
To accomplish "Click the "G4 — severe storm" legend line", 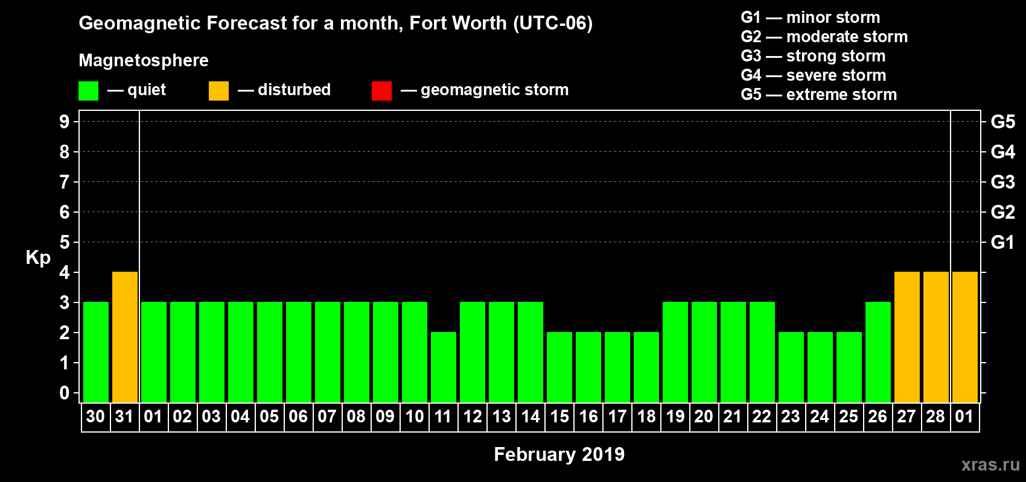I will click(814, 75).
